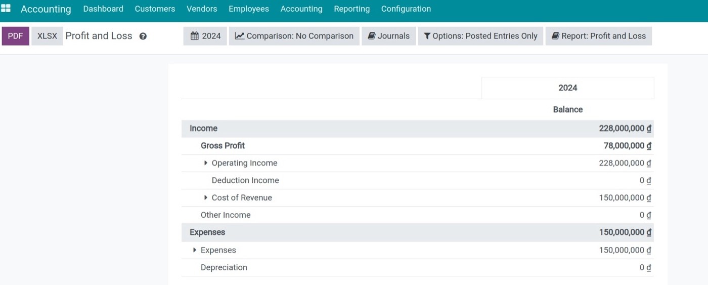Click the Gross Profit row
The image size is (708, 285).
(418, 146)
